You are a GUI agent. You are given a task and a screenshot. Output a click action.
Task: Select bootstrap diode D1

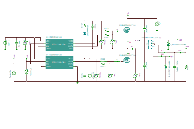click(x=85, y=34)
